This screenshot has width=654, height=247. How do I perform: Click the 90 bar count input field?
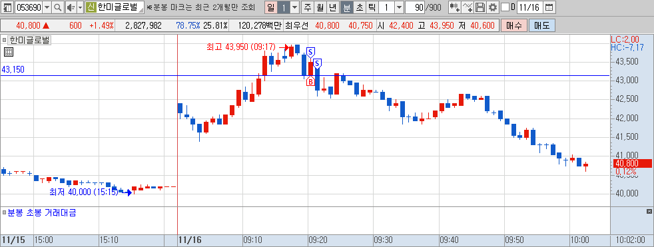(x=416, y=7)
